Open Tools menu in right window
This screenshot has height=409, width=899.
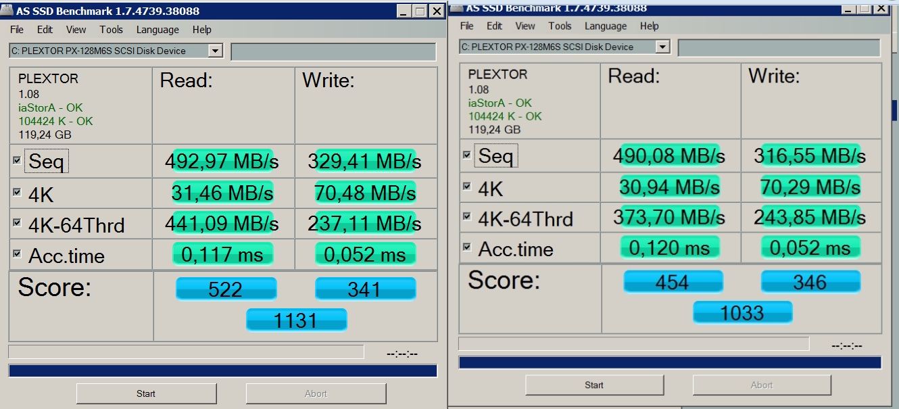560,26
